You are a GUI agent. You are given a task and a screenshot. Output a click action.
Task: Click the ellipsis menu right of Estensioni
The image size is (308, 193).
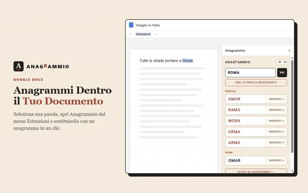(x=156, y=34)
